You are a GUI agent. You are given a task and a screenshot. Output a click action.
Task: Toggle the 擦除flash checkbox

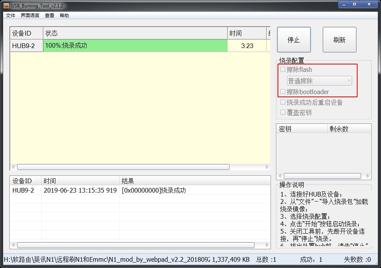pyautogui.click(x=283, y=69)
